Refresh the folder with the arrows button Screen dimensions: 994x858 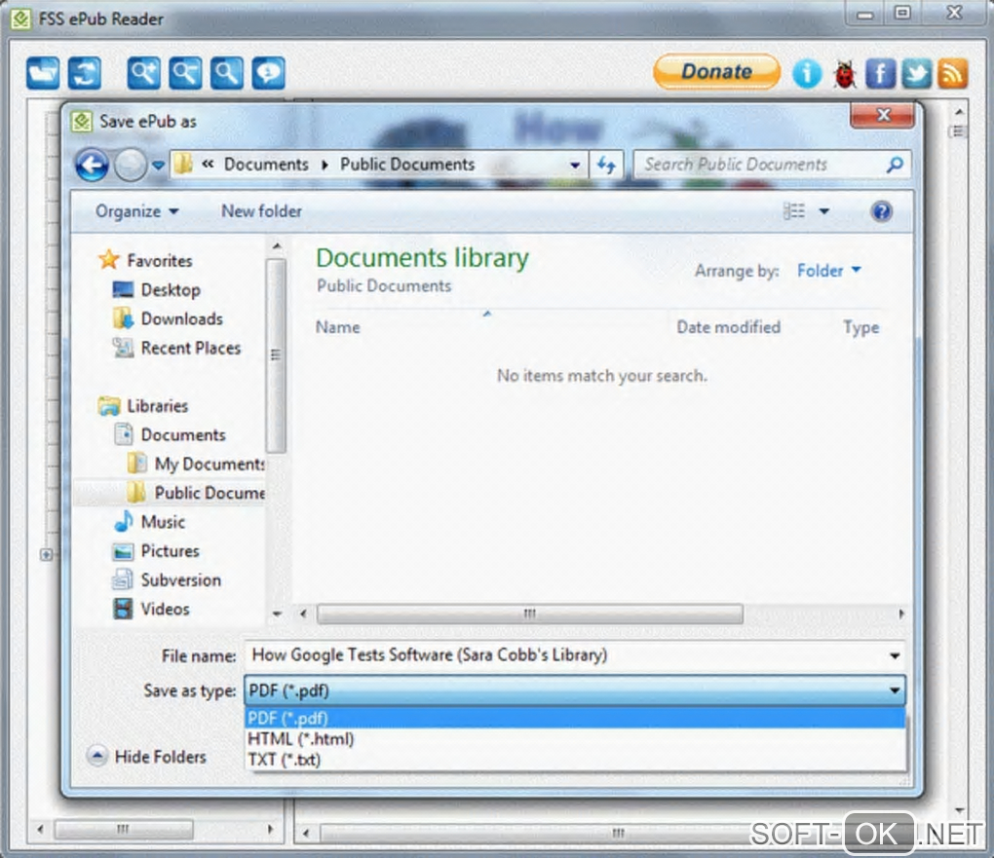607,166
